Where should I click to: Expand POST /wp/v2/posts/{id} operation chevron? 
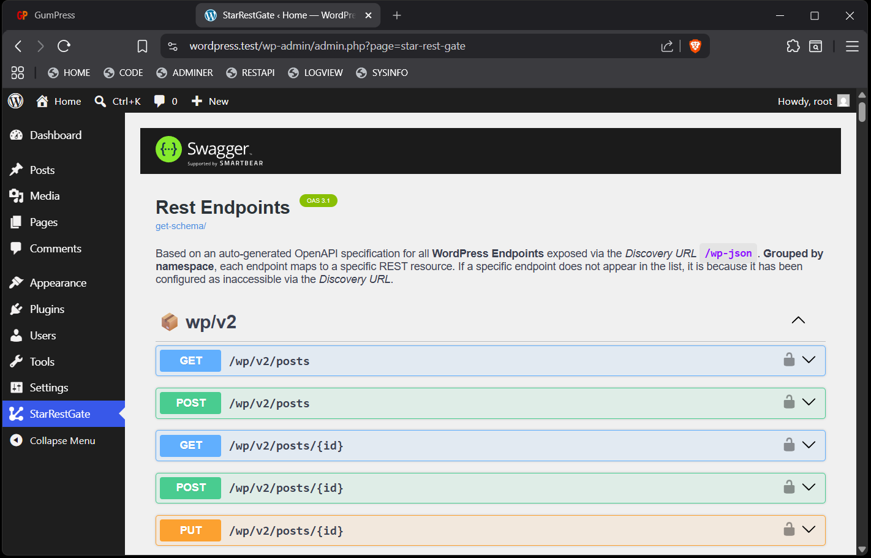click(x=809, y=487)
